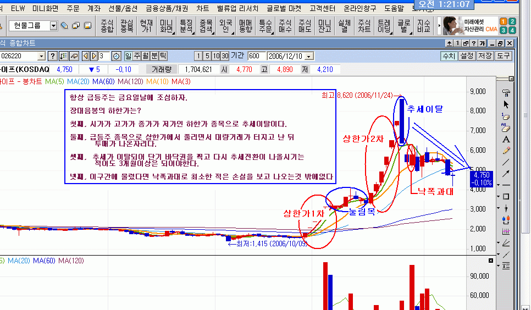Image resolution: width=531 pixels, height=310 pixels.
Task: Switch chart to tick 틱 period
Action: [163, 56]
